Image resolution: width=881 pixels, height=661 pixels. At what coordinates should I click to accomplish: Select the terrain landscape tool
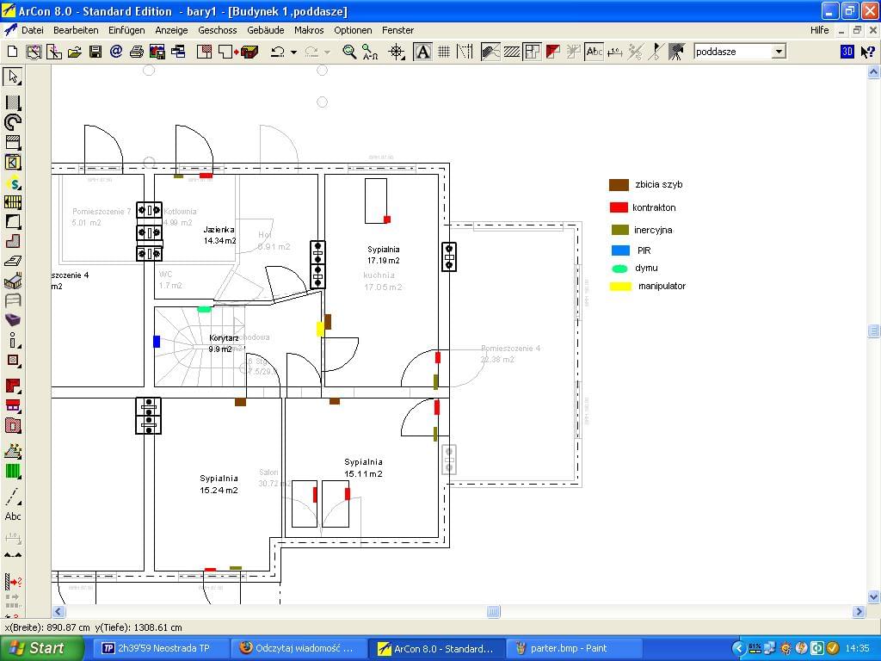click(13, 451)
